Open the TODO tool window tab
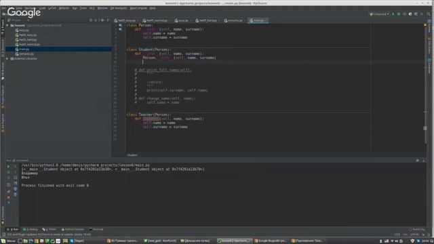 tap(50, 229)
